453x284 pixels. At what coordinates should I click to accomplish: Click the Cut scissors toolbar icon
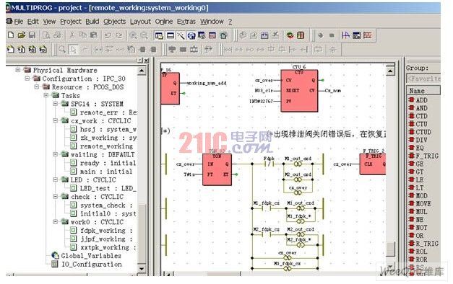pos(72,35)
